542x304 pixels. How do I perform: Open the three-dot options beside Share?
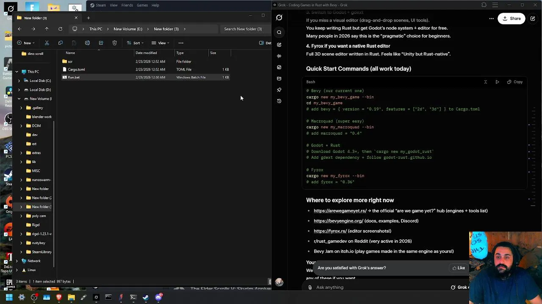click(491, 19)
